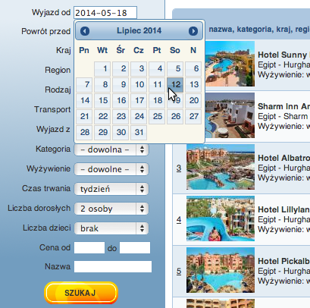Select day 26 in the calendar
The height and width of the screenshot is (308, 310).
(x=175, y=116)
